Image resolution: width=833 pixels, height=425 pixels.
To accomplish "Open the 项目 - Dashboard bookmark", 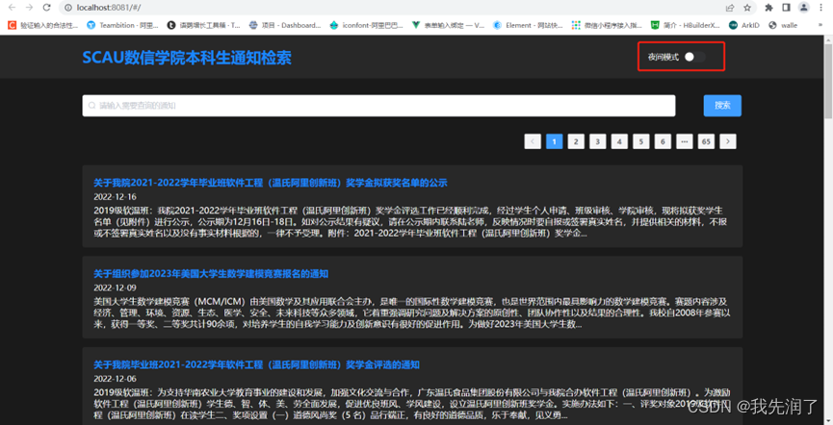I will coord(285,25).
